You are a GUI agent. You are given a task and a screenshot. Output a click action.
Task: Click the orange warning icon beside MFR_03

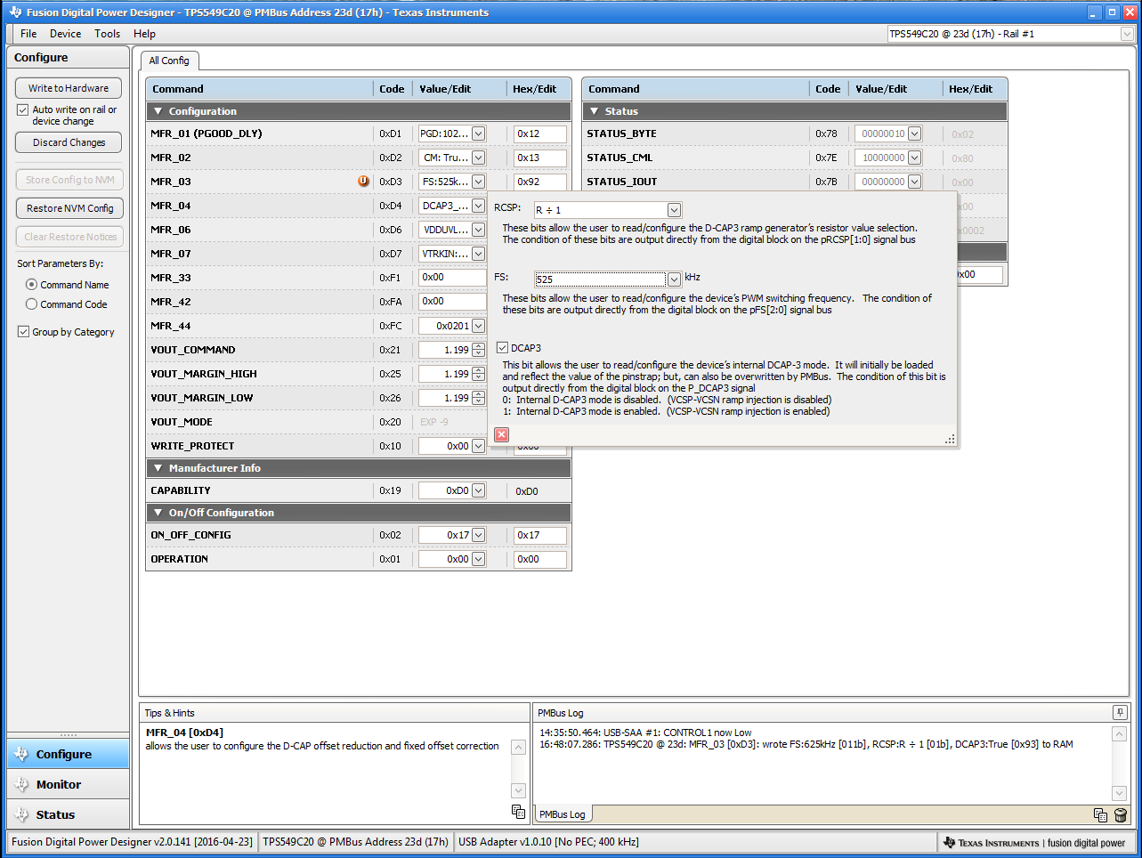363,181
